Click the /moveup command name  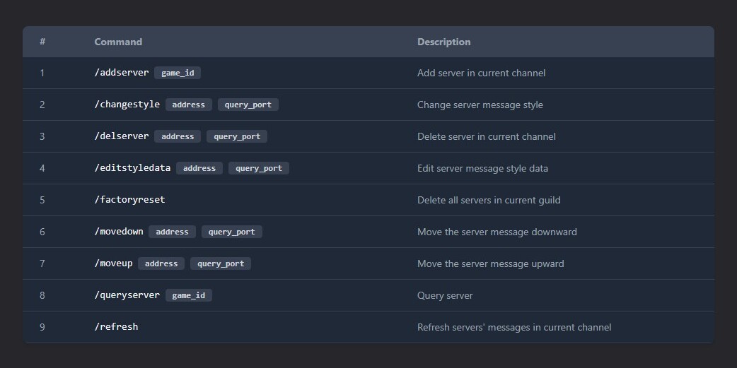pos(113,263)
